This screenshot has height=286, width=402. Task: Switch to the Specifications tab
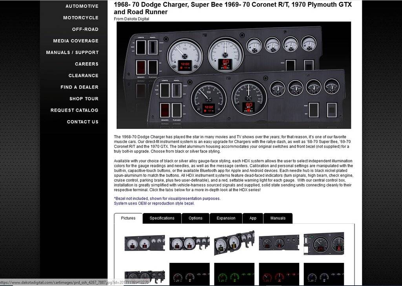[162, 218]
